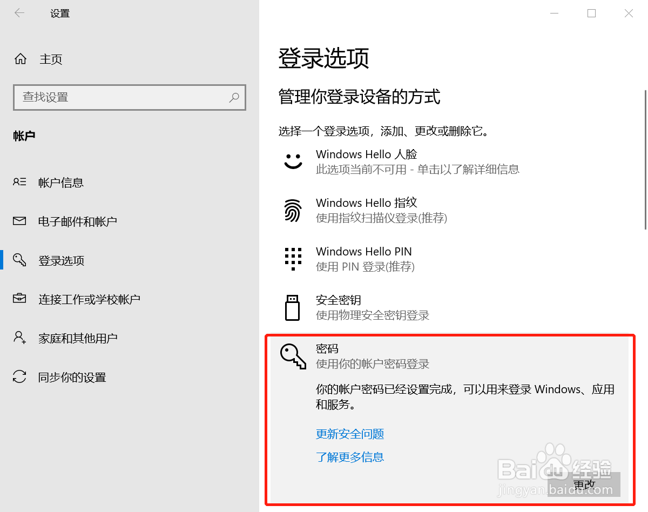Click the 登录选项 key icon in sidebar
The image size is (648, 512).
[x=19, y=260]
